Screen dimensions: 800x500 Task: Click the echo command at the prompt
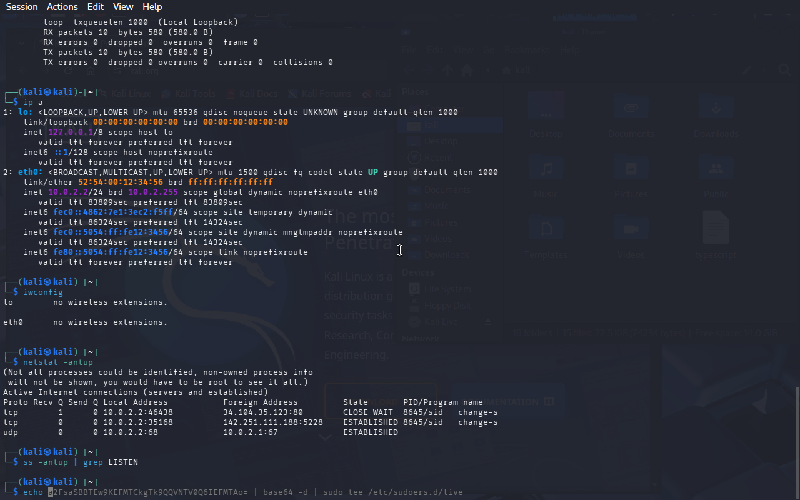(x=33, y=492)
